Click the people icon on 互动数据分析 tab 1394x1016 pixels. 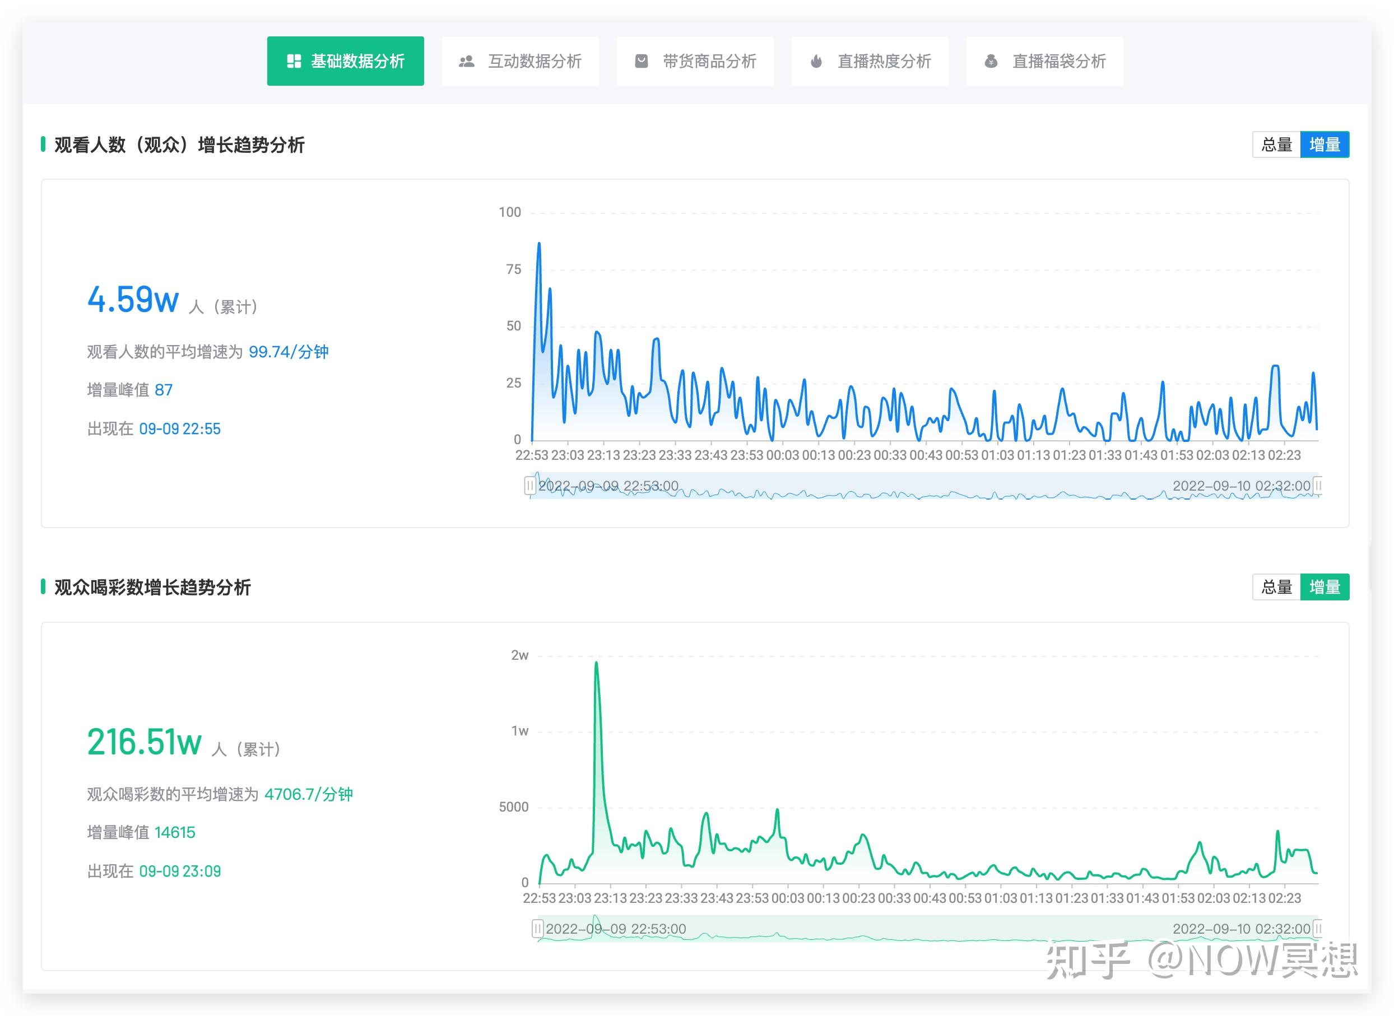point(467,60)
